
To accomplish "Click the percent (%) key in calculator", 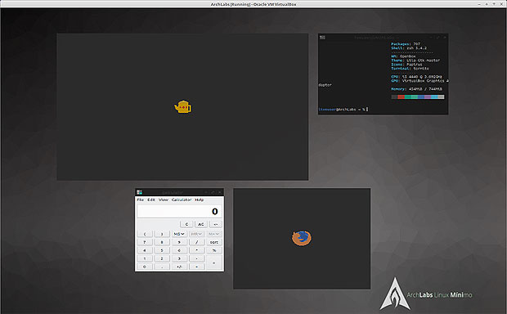I will [214, 250].
